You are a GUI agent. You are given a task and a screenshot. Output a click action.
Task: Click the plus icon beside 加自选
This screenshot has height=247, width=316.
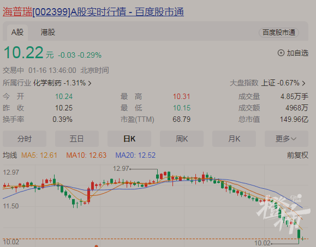pyautogui.click(x=281, y=53)
